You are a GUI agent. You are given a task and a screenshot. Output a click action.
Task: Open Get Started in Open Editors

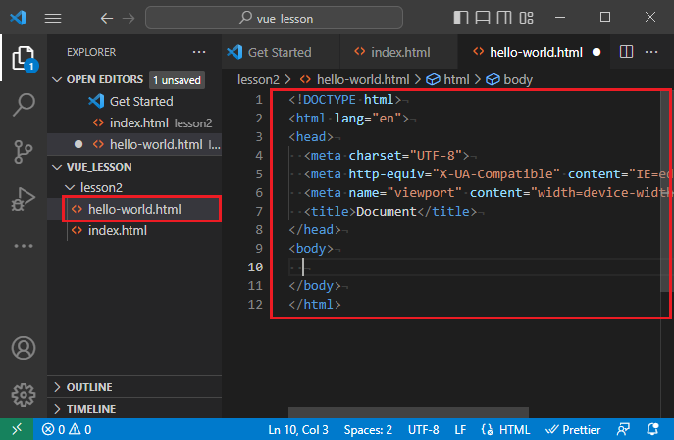coord(134,101)
